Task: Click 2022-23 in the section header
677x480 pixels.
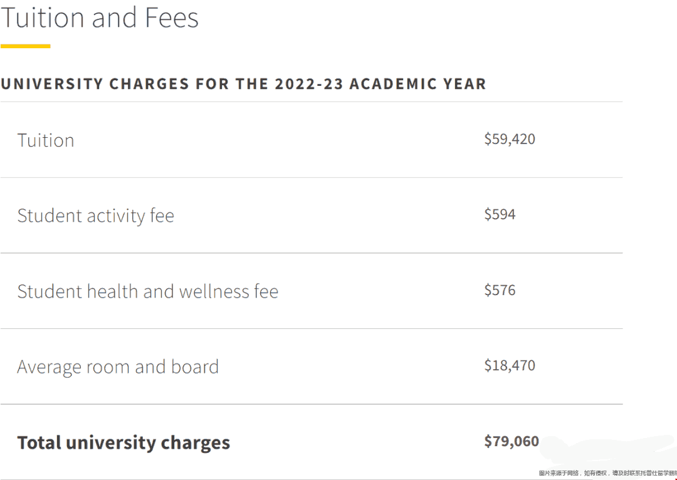Action: [308, 84]
